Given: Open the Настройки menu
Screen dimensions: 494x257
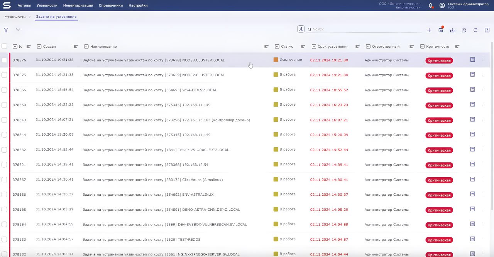Looking at the screenshot, I should [x=138, y=5].
